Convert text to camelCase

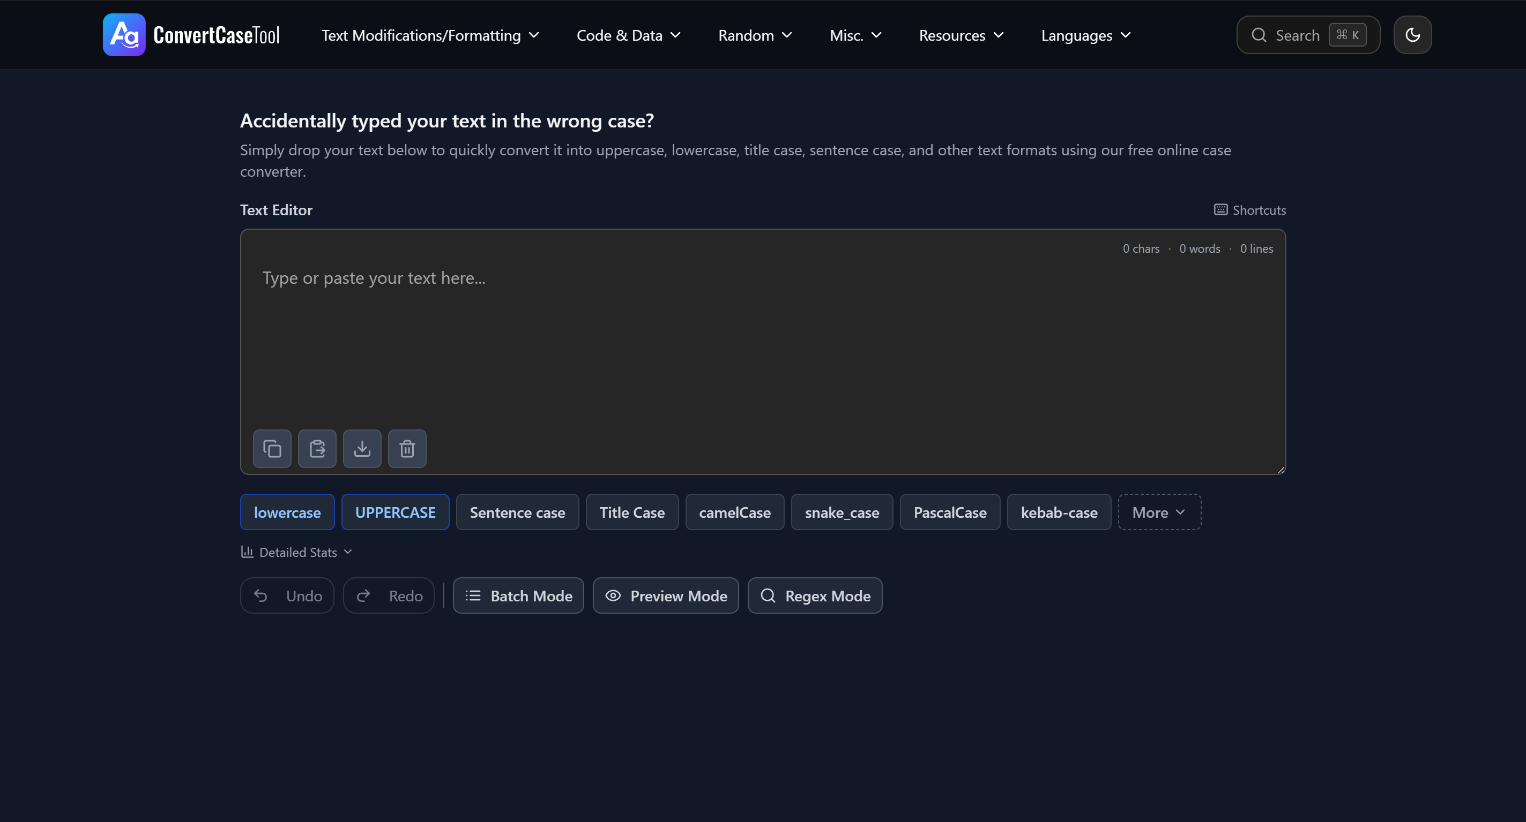[x=734, y=512]
